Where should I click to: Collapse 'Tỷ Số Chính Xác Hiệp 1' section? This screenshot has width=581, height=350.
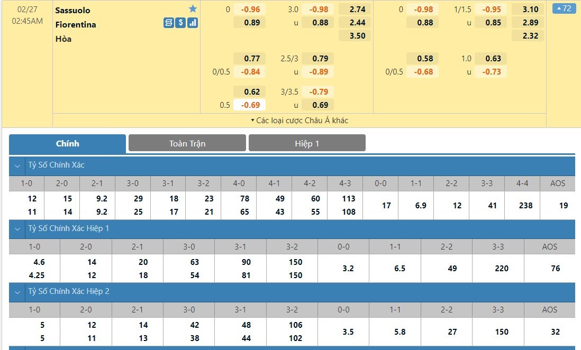(17, 229)
